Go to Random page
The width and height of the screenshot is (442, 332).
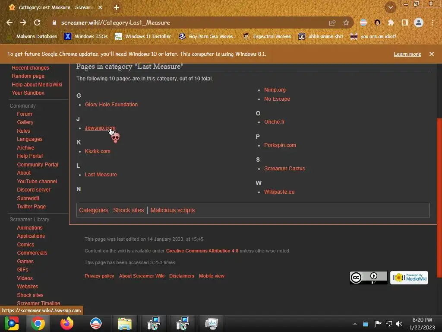click(28, 76)
